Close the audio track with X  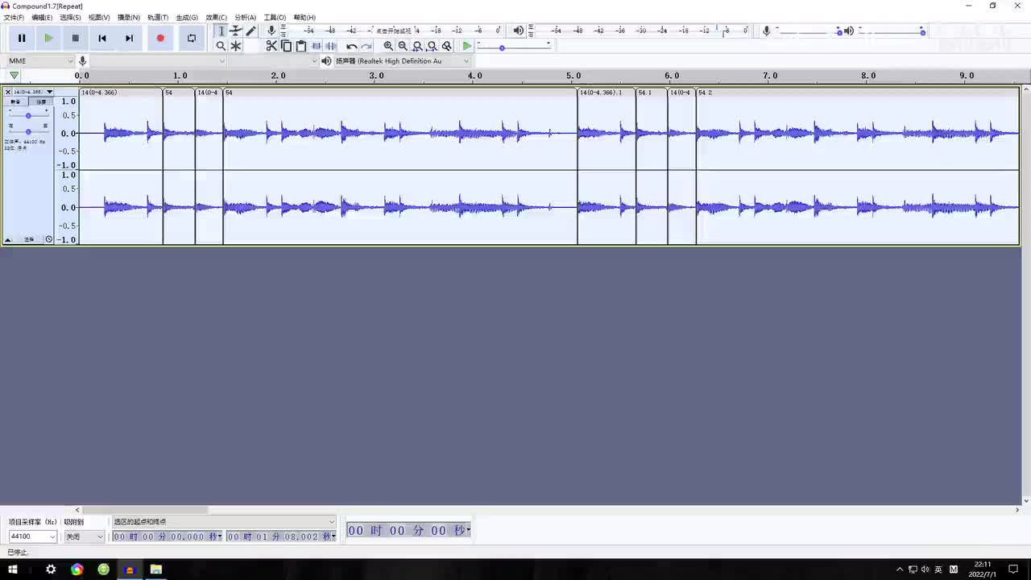pos(7,92)
